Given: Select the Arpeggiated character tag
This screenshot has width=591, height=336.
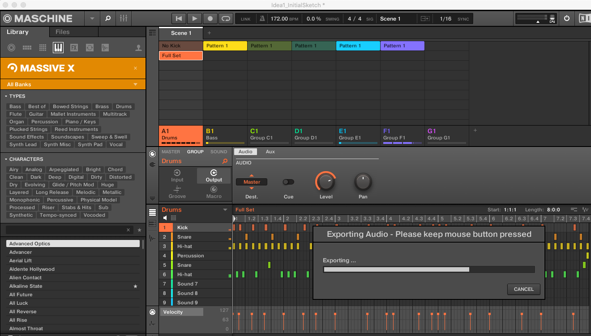Looking at the screenshot, I should 64,170.
